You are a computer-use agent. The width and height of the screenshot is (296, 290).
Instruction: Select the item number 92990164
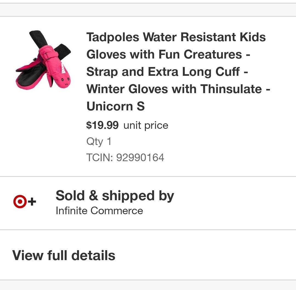coord(140,158)
